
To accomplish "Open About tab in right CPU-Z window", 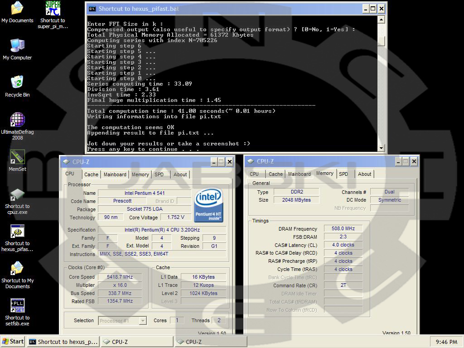I will click(x=364, y=174).
